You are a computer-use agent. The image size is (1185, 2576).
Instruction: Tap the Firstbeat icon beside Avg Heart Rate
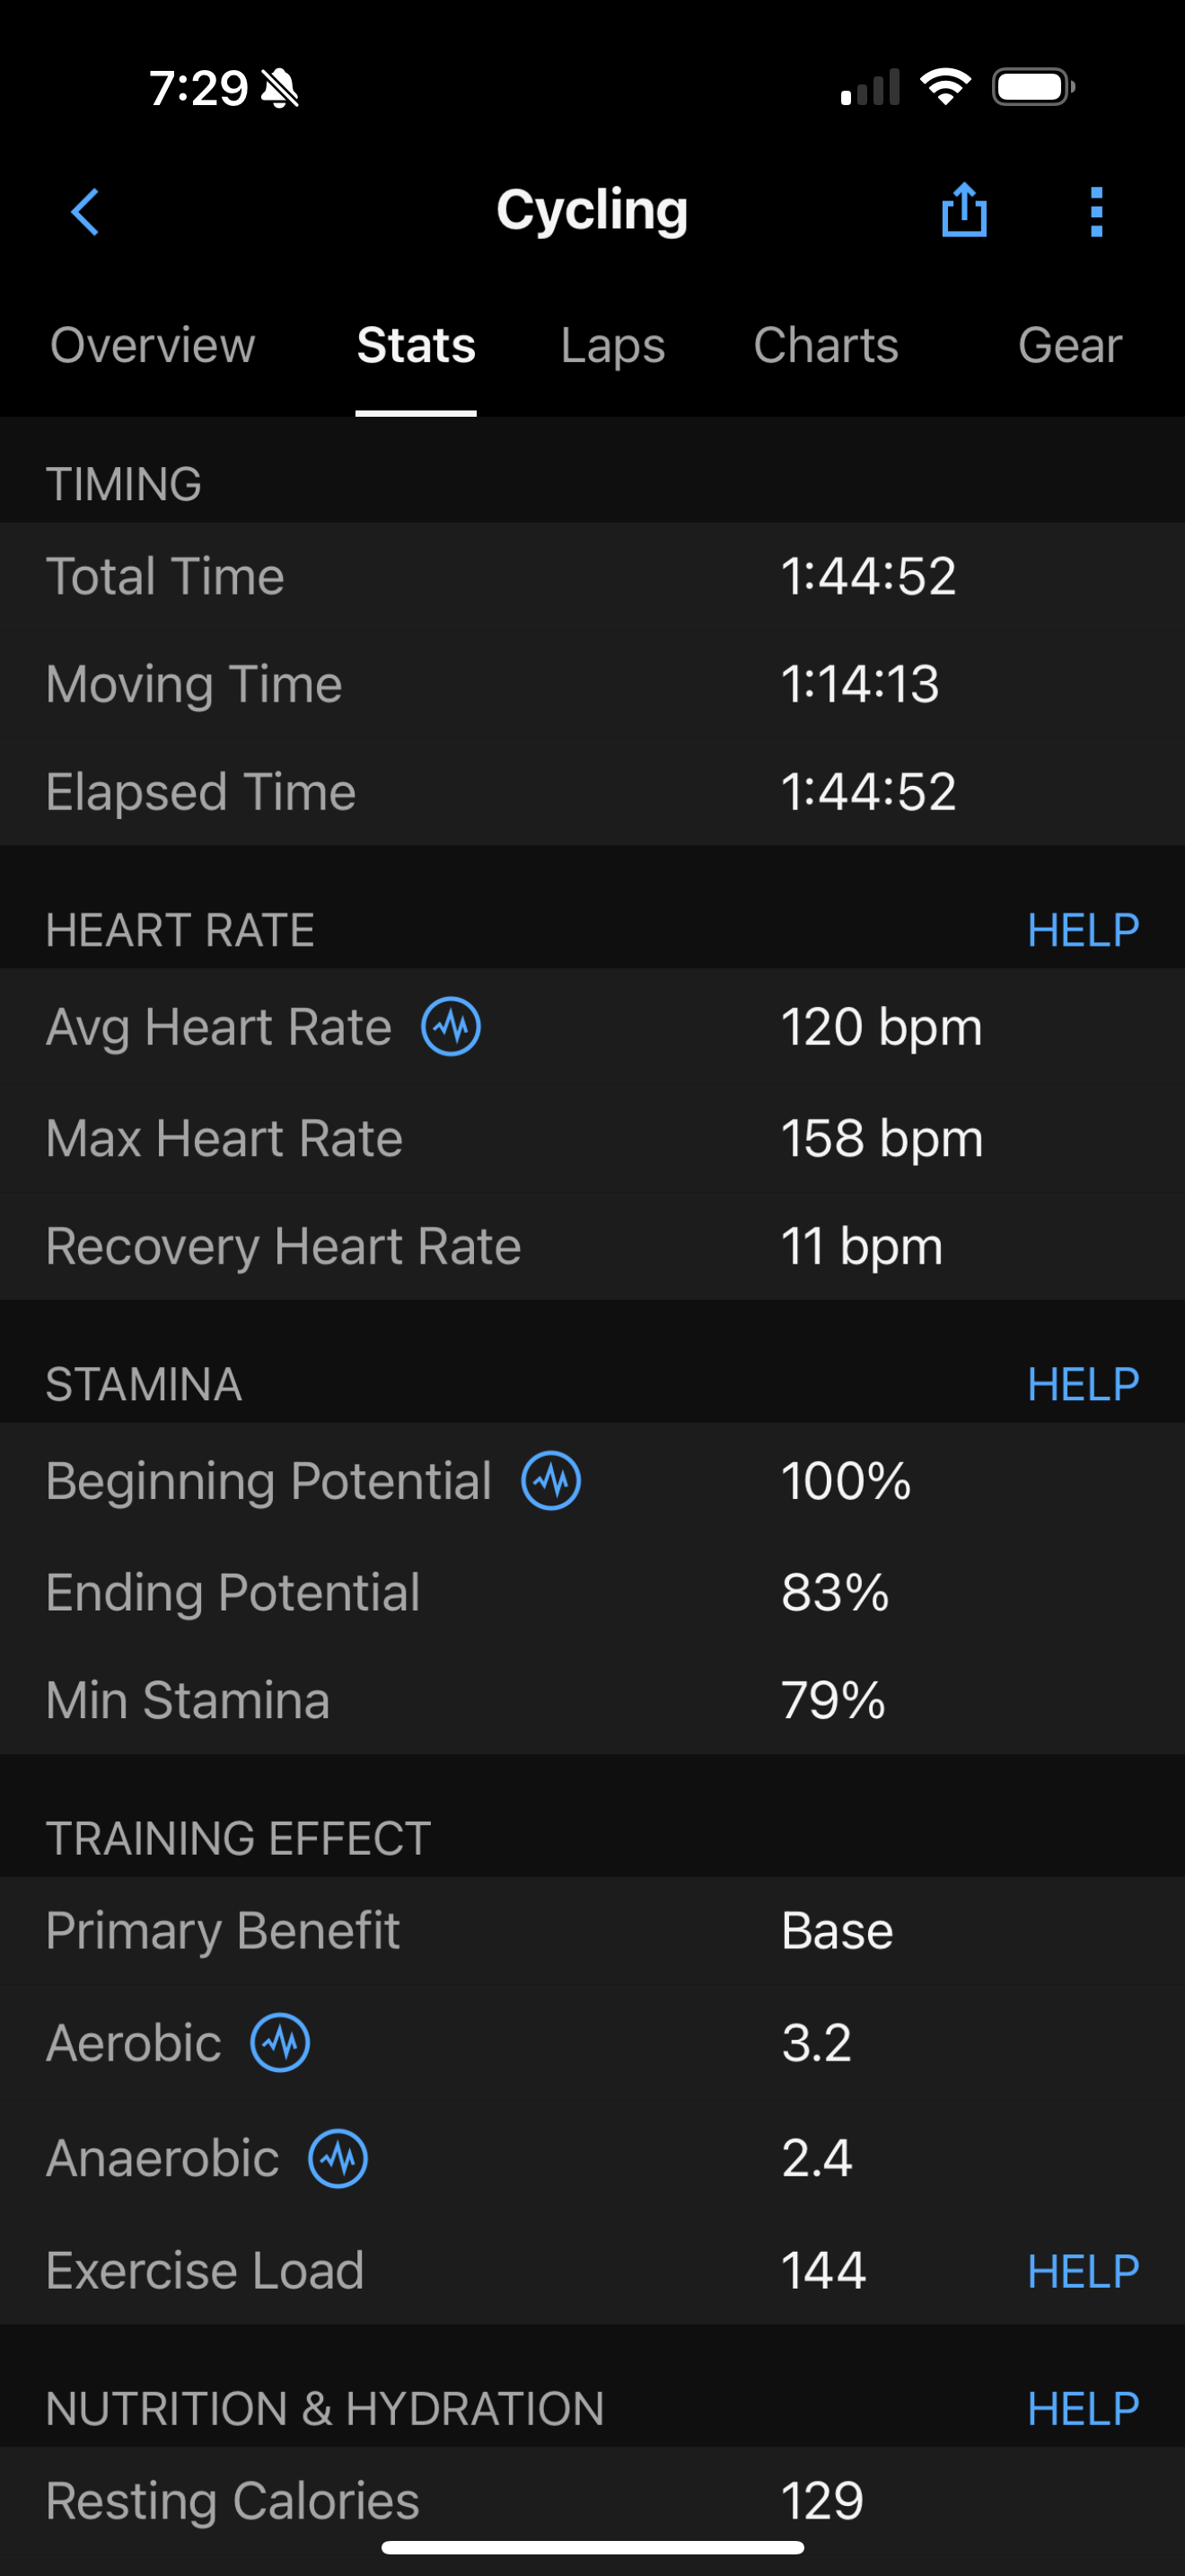(x=451, y=1027)
